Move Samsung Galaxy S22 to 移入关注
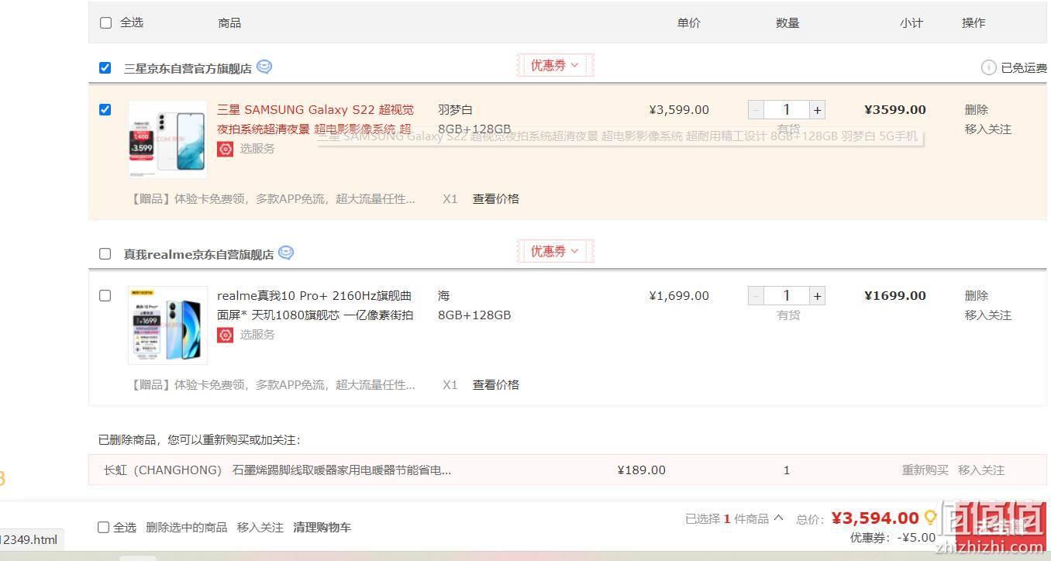Viewport: 1051px width, 561px height. (988, 129)
